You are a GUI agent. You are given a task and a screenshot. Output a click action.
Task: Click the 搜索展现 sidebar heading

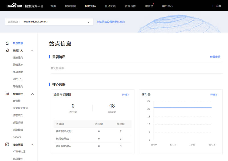pyautogui.click(x=18, y=145)
